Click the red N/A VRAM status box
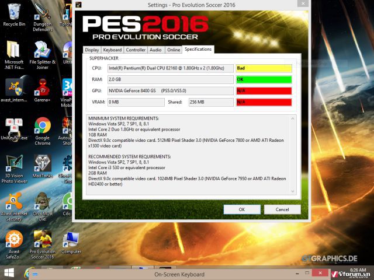Screen dimensions: 374x280 264,102
